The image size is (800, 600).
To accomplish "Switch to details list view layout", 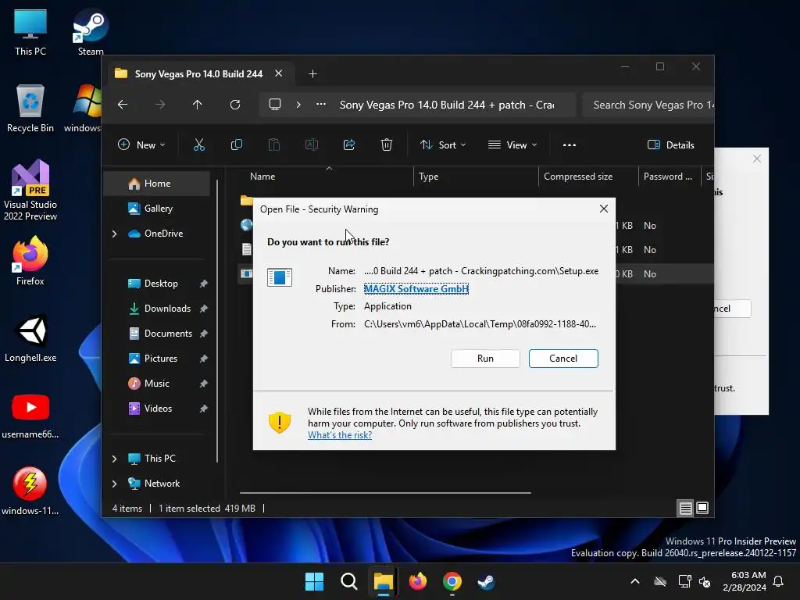I will [x=685, y=508].
